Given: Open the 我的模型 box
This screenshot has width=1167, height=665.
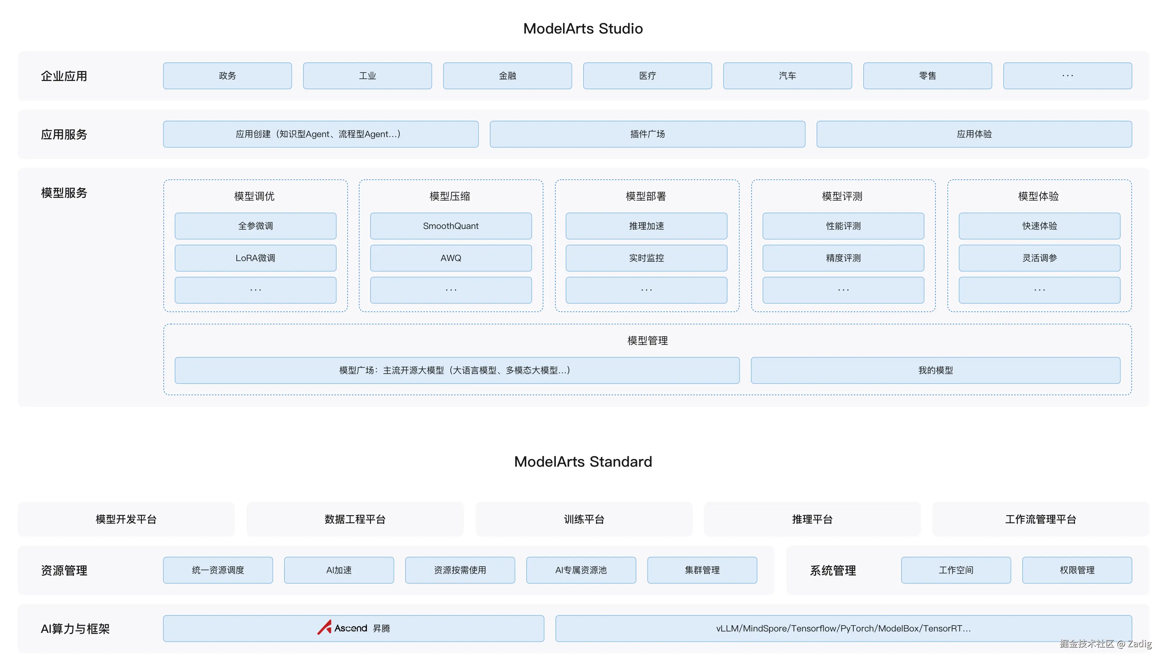Looking at the screenshot, I should pos(935,370).
